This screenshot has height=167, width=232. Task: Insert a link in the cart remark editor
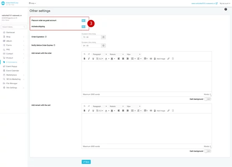tap(168, 111)
